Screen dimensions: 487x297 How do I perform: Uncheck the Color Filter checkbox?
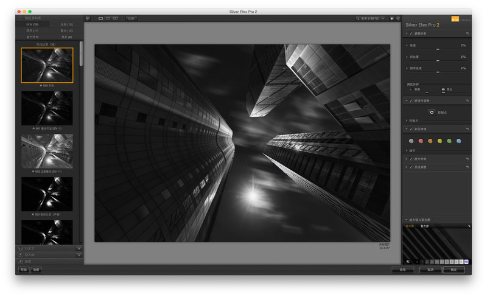[x=411, y=128]
